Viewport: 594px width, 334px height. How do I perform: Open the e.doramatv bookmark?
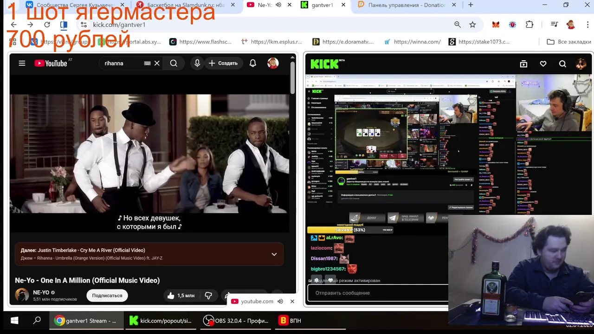(x=343, y=42)
